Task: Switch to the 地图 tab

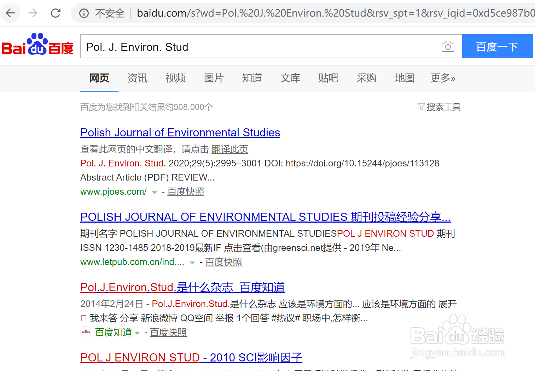Action: coord(405,78)
